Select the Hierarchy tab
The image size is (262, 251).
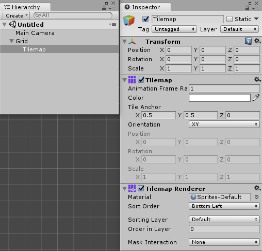click(25, 7)
